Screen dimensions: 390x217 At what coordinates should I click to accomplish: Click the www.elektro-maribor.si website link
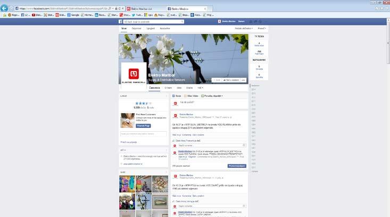click(x=133, y=164)
